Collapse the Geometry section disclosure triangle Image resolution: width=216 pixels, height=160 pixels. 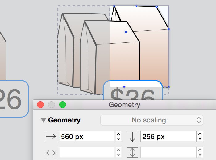pyautogui.click(x=44, y=120)
